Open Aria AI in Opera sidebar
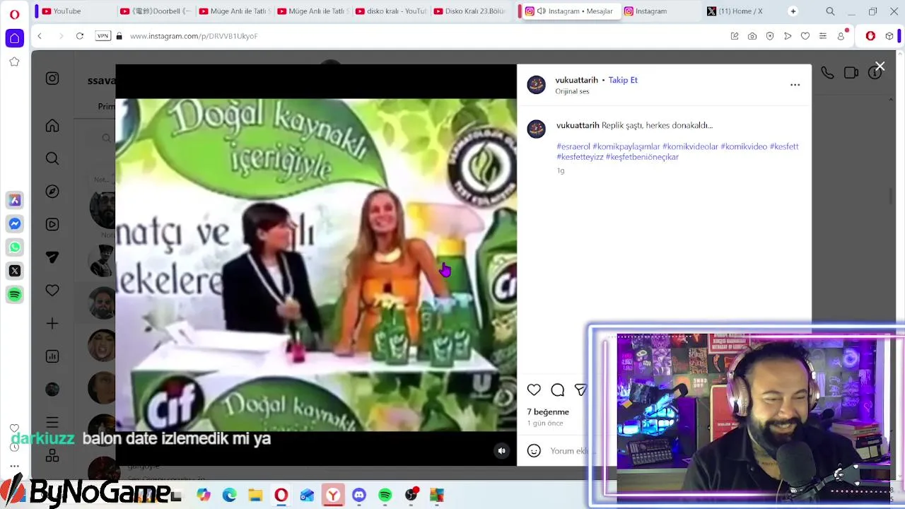Screen dimensions: 905x509 14,200
